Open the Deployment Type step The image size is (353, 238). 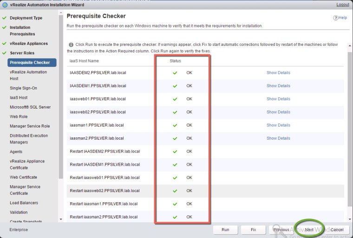tap(26, 18)
